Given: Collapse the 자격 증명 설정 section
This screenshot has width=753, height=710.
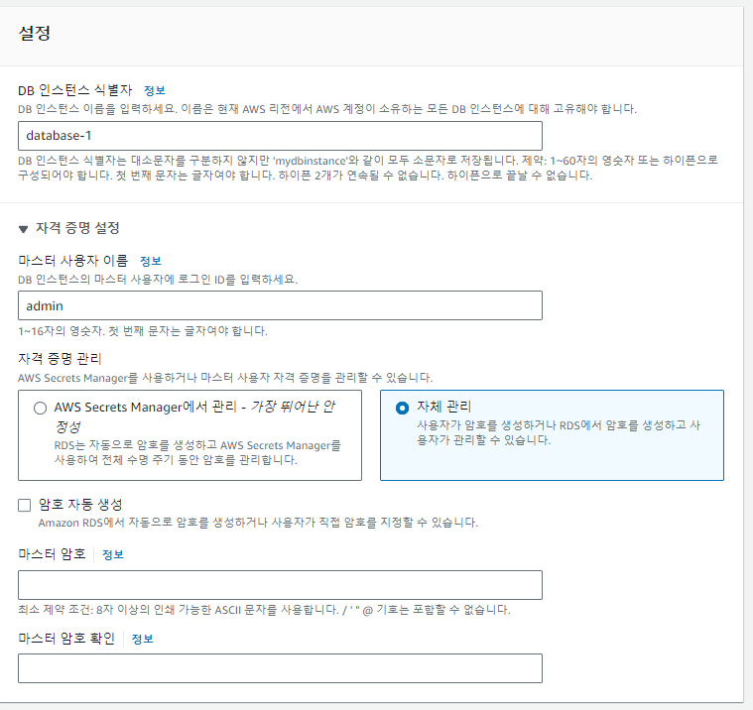Looking at the screenshot, I should pyautogui.click(x=23, y=229).
